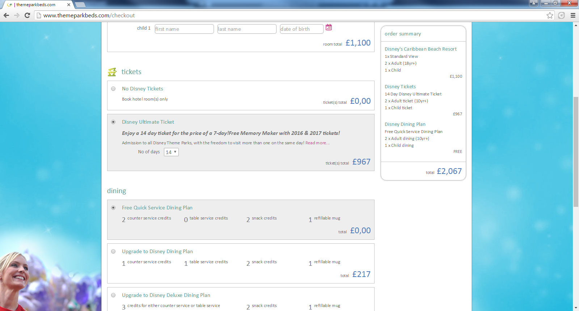Click the tickets section icon
This screenshot has width=579, height=311.
112,72
